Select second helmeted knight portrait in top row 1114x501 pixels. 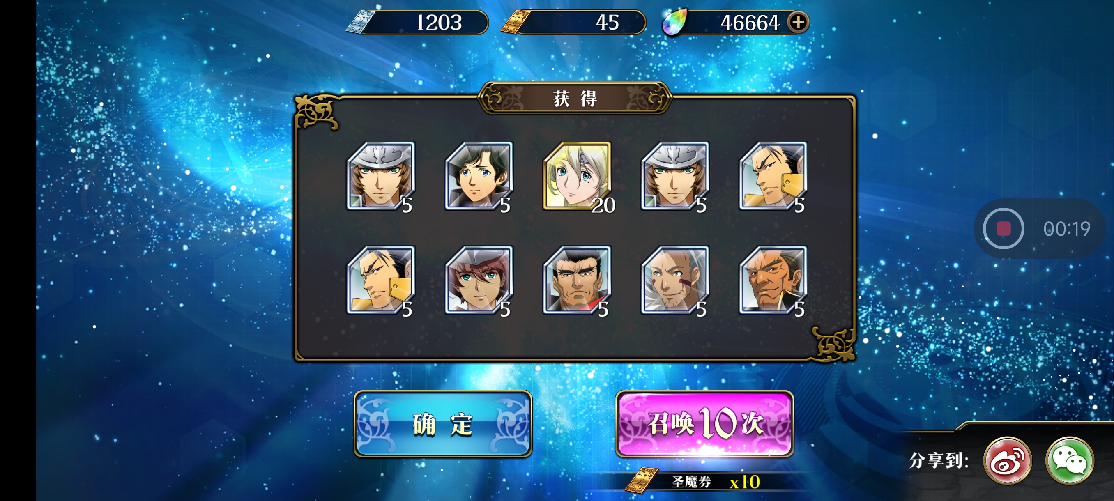point(675,176)
